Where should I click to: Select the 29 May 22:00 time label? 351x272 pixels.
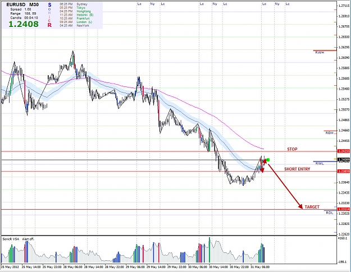coord(177,267)
